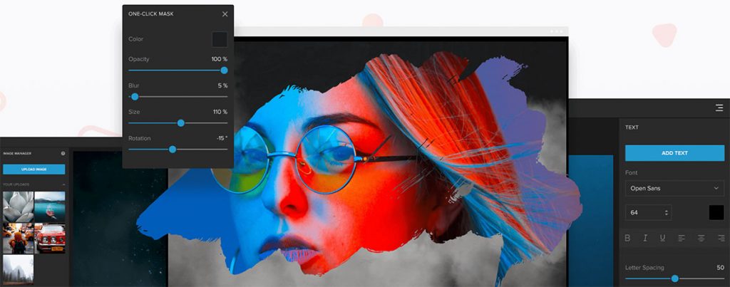Open the mask Color swatch
The width and height of the screenshot is (730, 287).
click(x=220, y=39)
